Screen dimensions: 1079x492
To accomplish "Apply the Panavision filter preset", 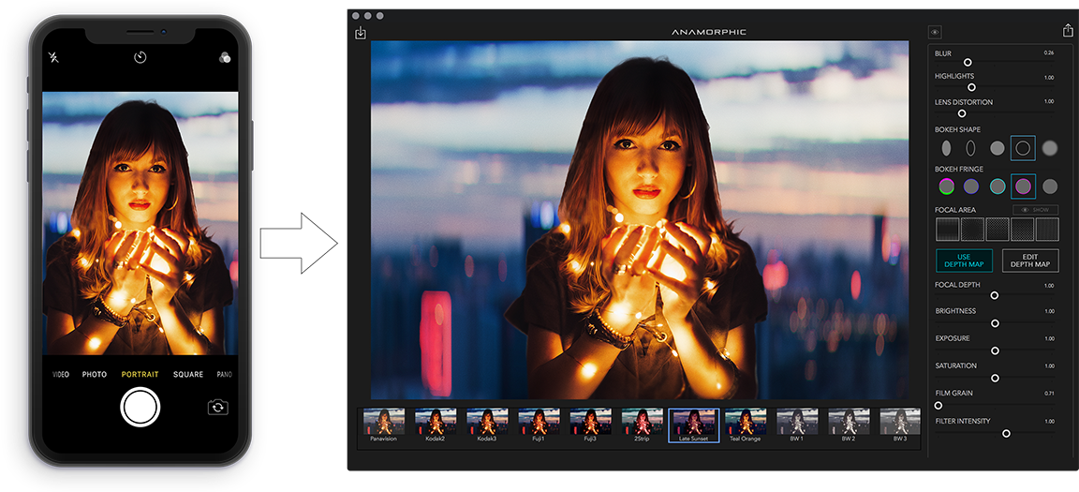I will pyautogui.click(x=383, y=425).
